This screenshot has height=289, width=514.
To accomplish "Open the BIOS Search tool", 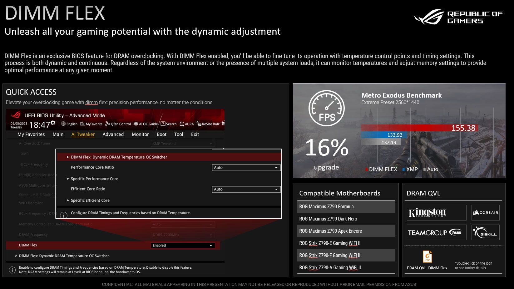I will (169, 124).
